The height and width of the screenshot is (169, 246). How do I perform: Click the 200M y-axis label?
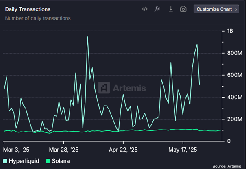click(x=235, y=119)
